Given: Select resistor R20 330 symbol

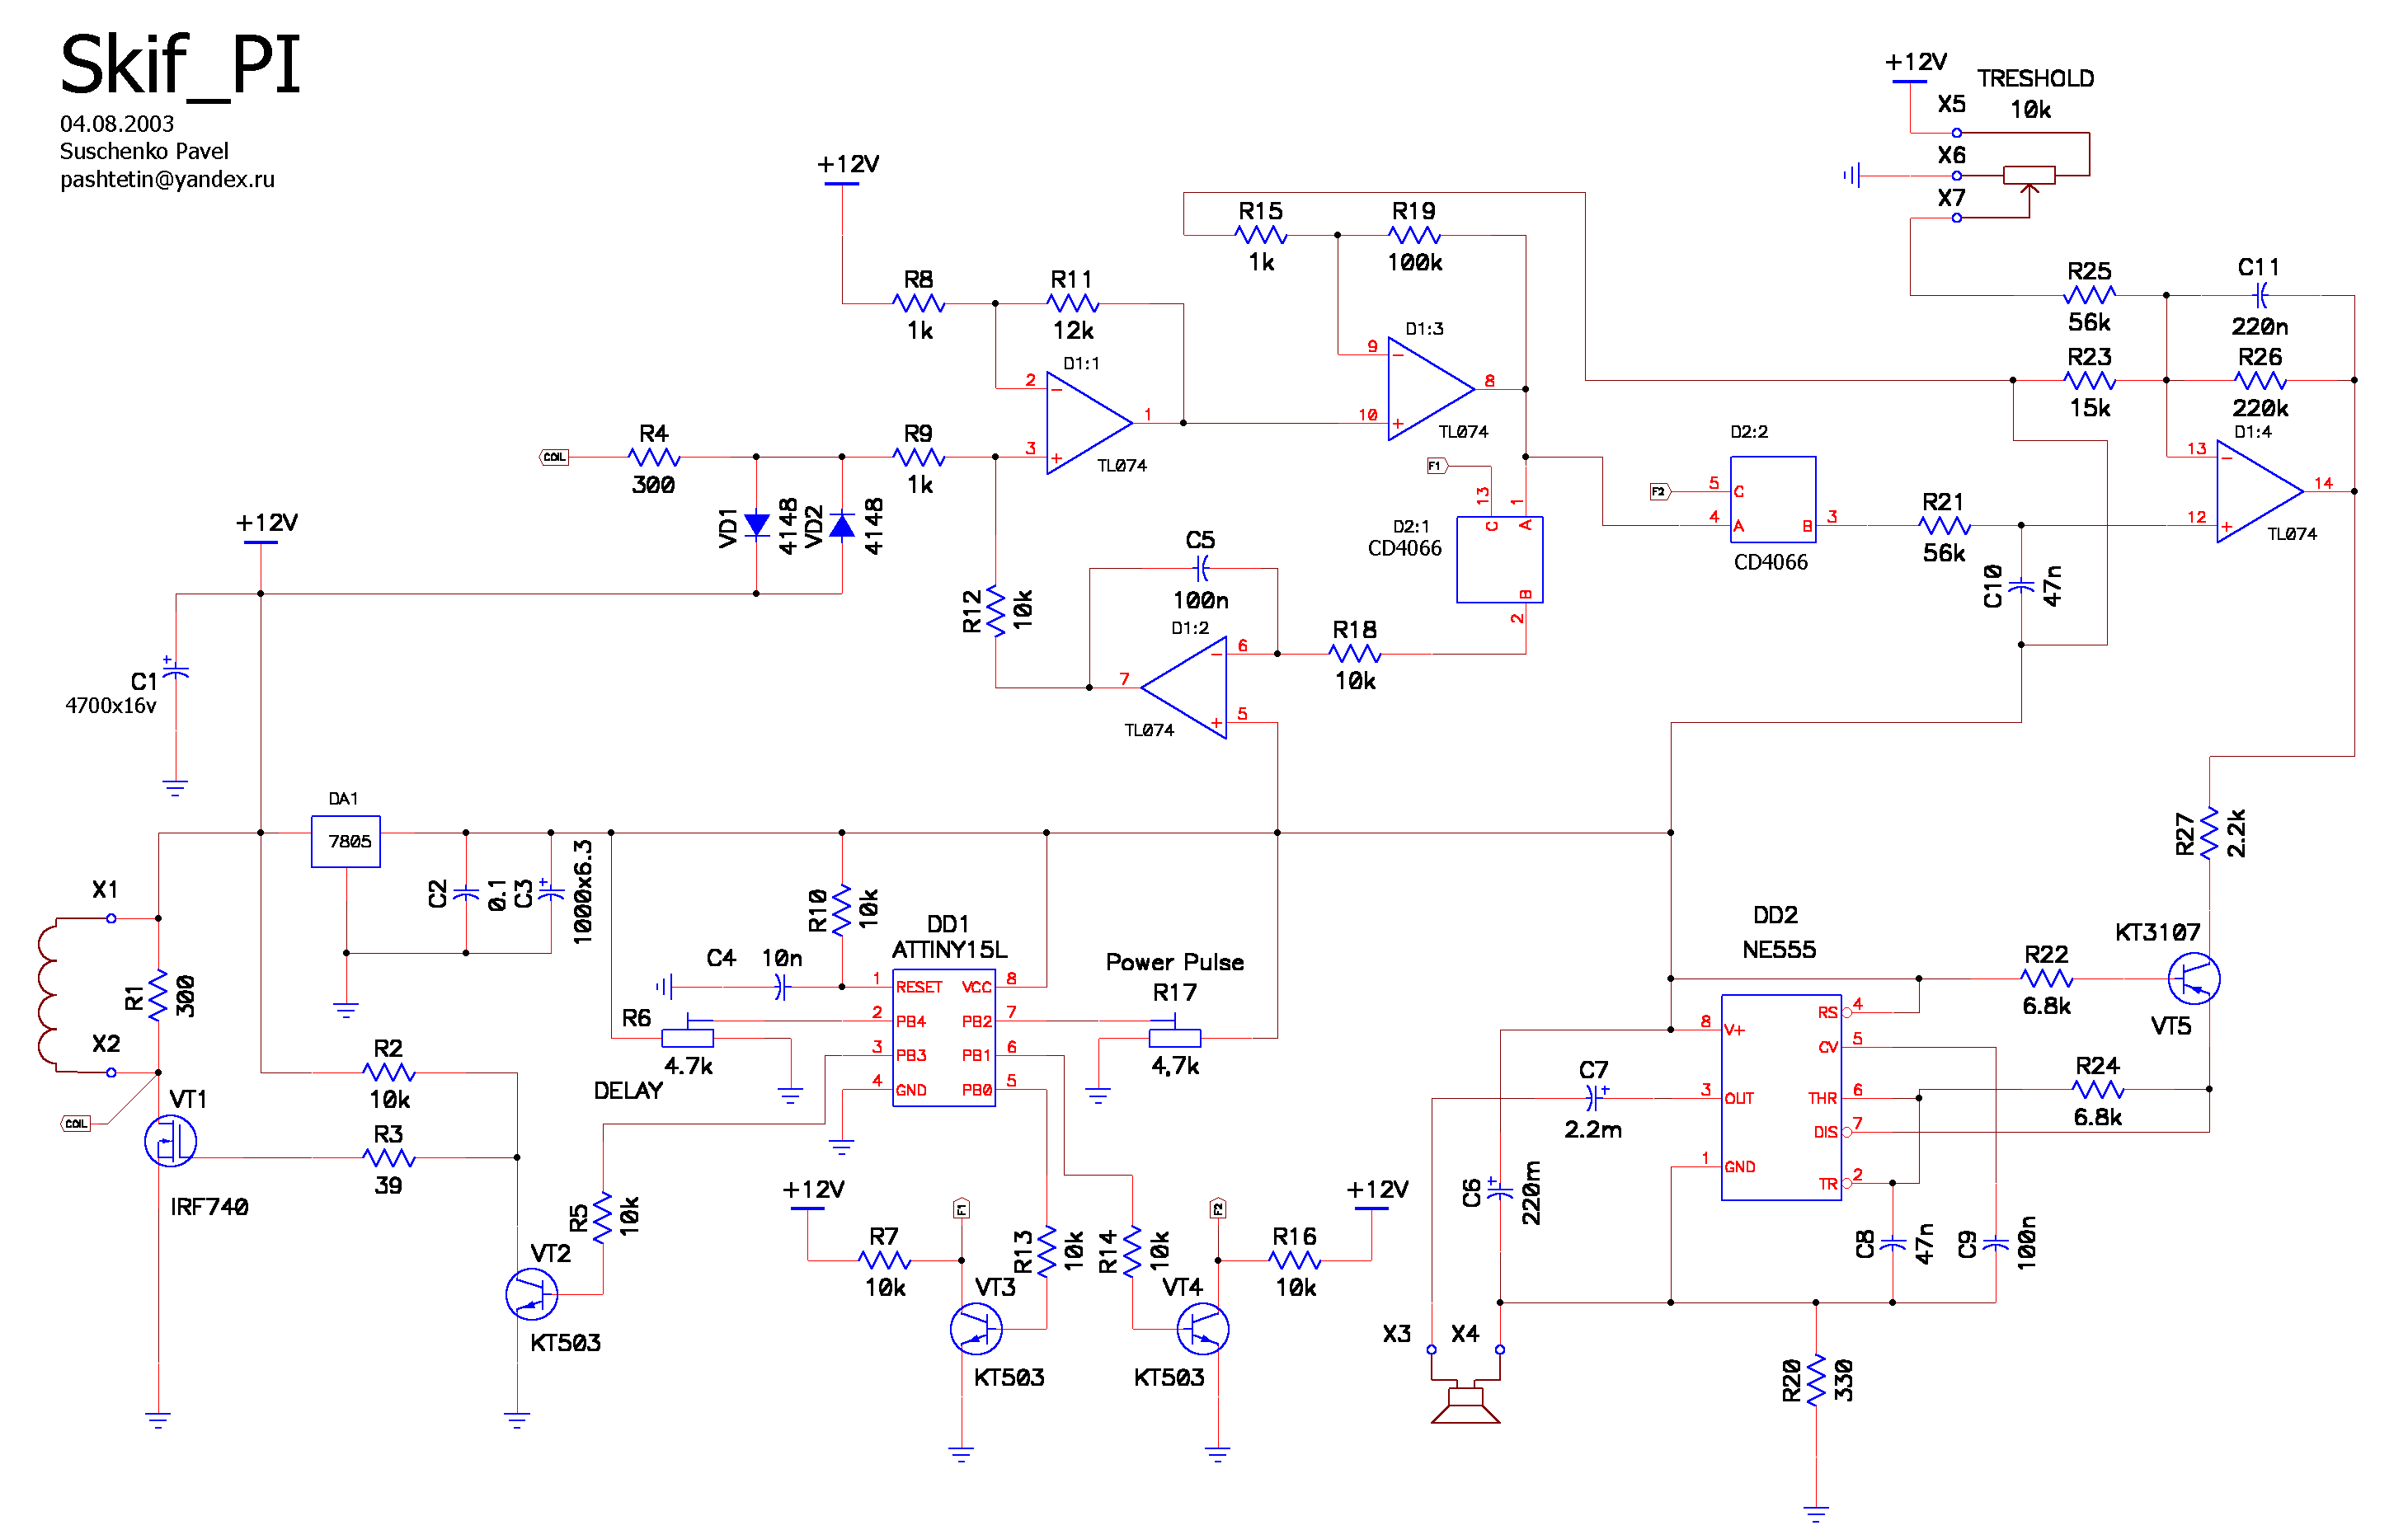Looking at the screenshot, I should (x=1816, y=1379).
